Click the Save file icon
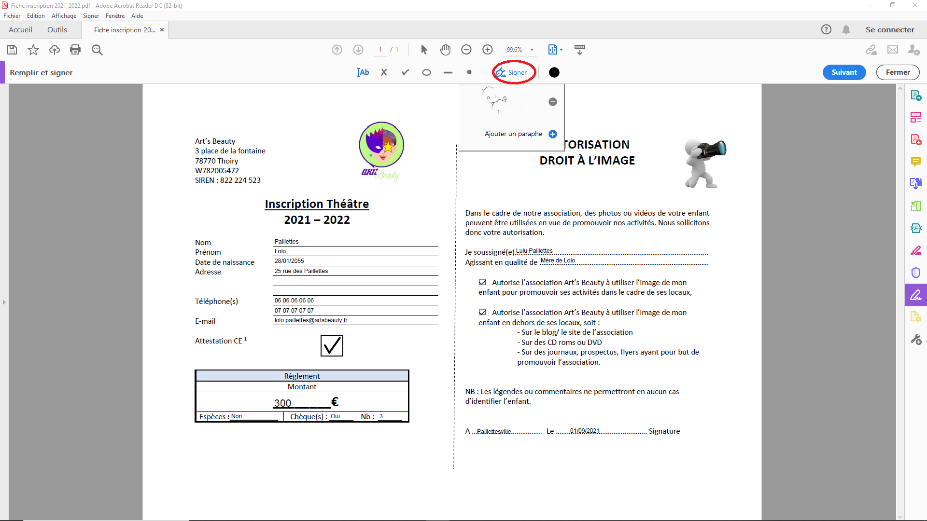This screenshot has width=927, height=521. (12, 50)
